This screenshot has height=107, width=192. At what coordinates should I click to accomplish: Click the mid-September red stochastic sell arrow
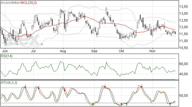[105, 86]
